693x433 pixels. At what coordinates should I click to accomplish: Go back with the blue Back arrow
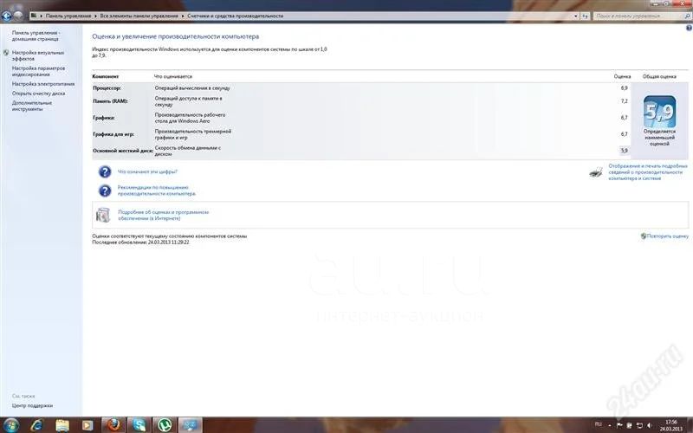point(6,16)
